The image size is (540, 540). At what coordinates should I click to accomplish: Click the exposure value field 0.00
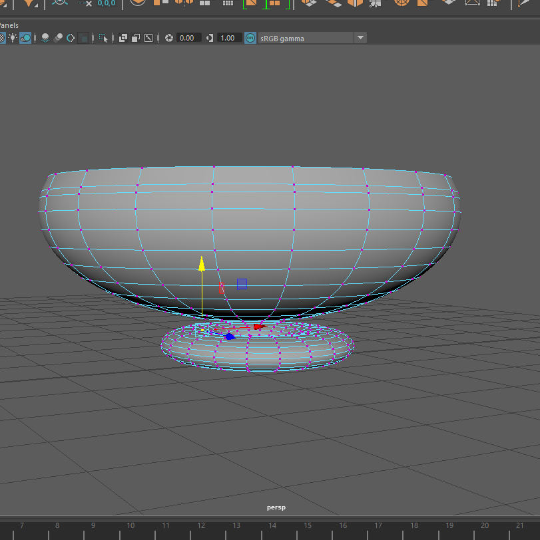187,38
